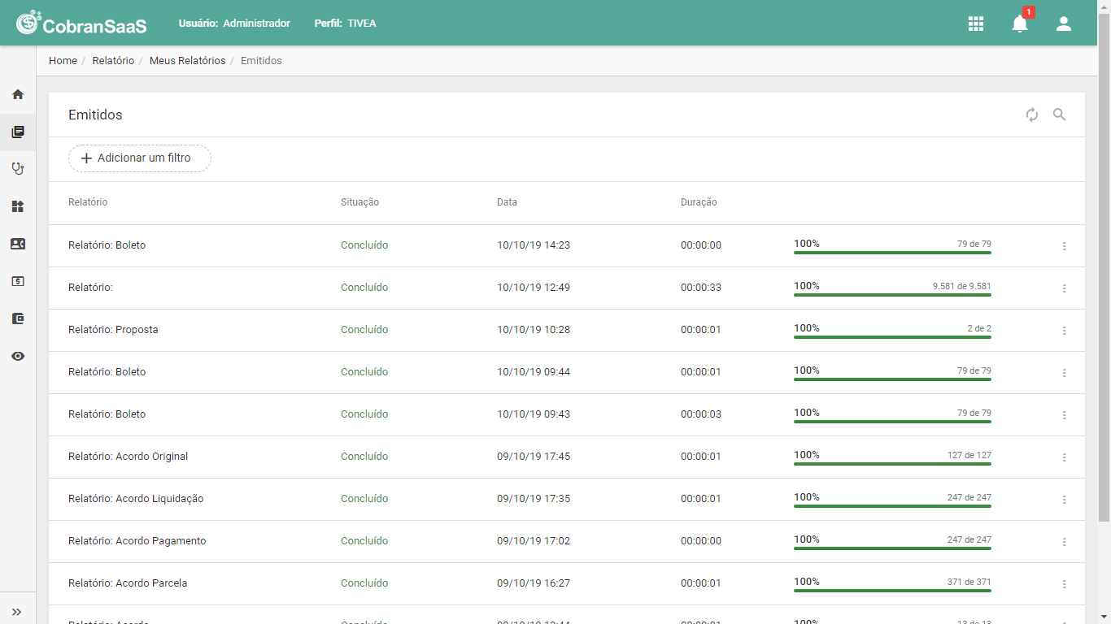
Task: Open options menu for Acordo Liquidação row
Action: [1064, 500]
